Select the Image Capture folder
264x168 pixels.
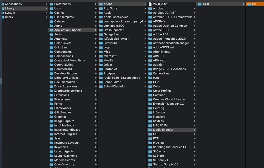pos(73,121)
